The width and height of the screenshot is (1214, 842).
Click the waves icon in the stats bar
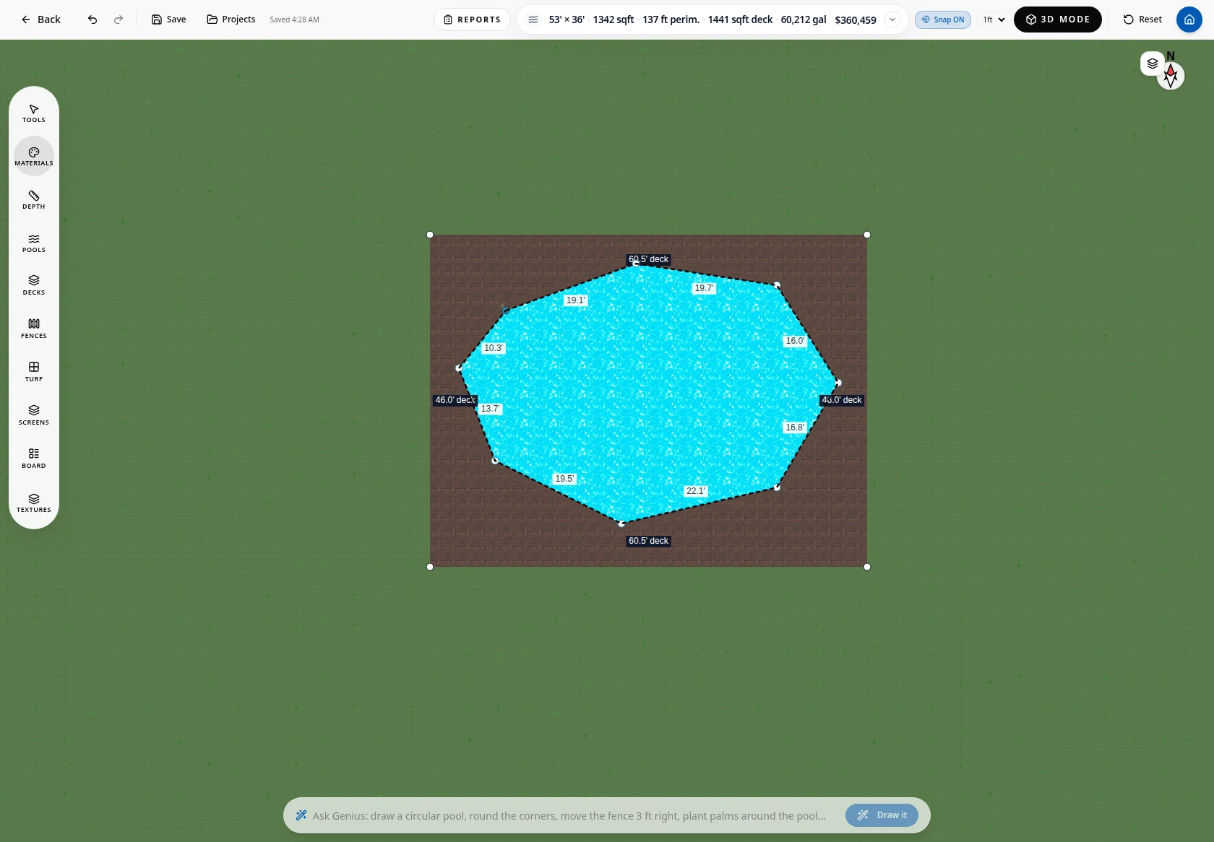(533, 19)
